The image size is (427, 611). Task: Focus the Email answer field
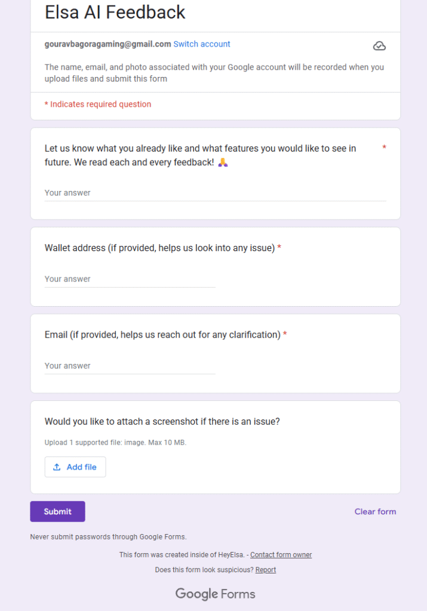coord(130,366)
